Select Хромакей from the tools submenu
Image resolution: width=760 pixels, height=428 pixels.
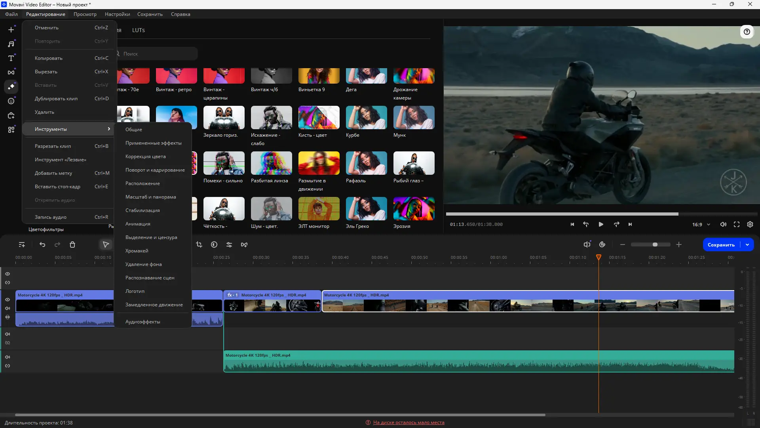[137, 251]
